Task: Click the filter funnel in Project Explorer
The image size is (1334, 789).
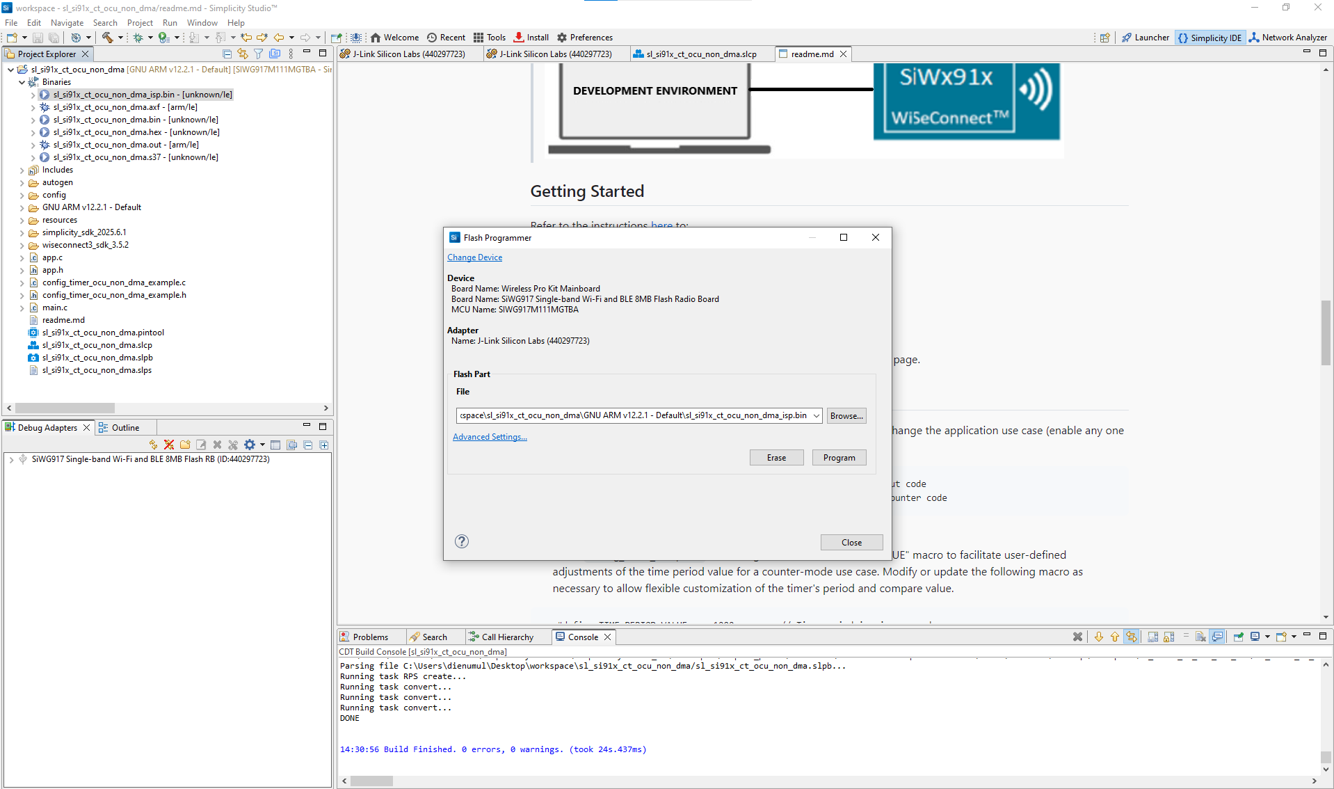Action: [258, 54]
